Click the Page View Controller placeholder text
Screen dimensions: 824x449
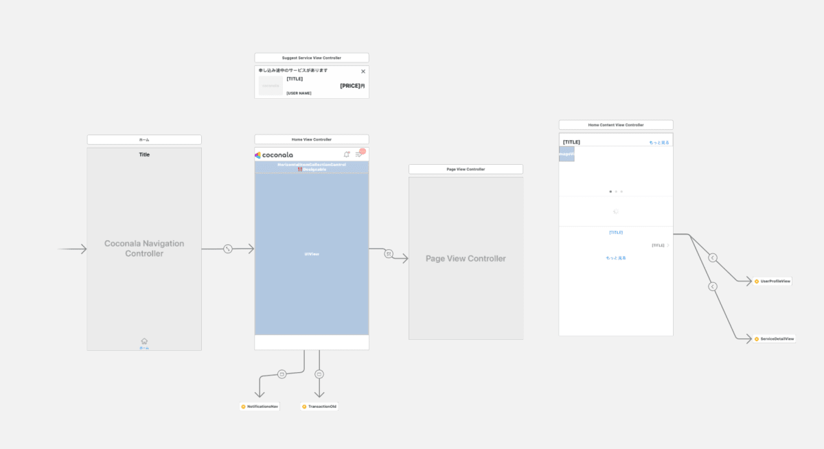[x=466, y=259]
